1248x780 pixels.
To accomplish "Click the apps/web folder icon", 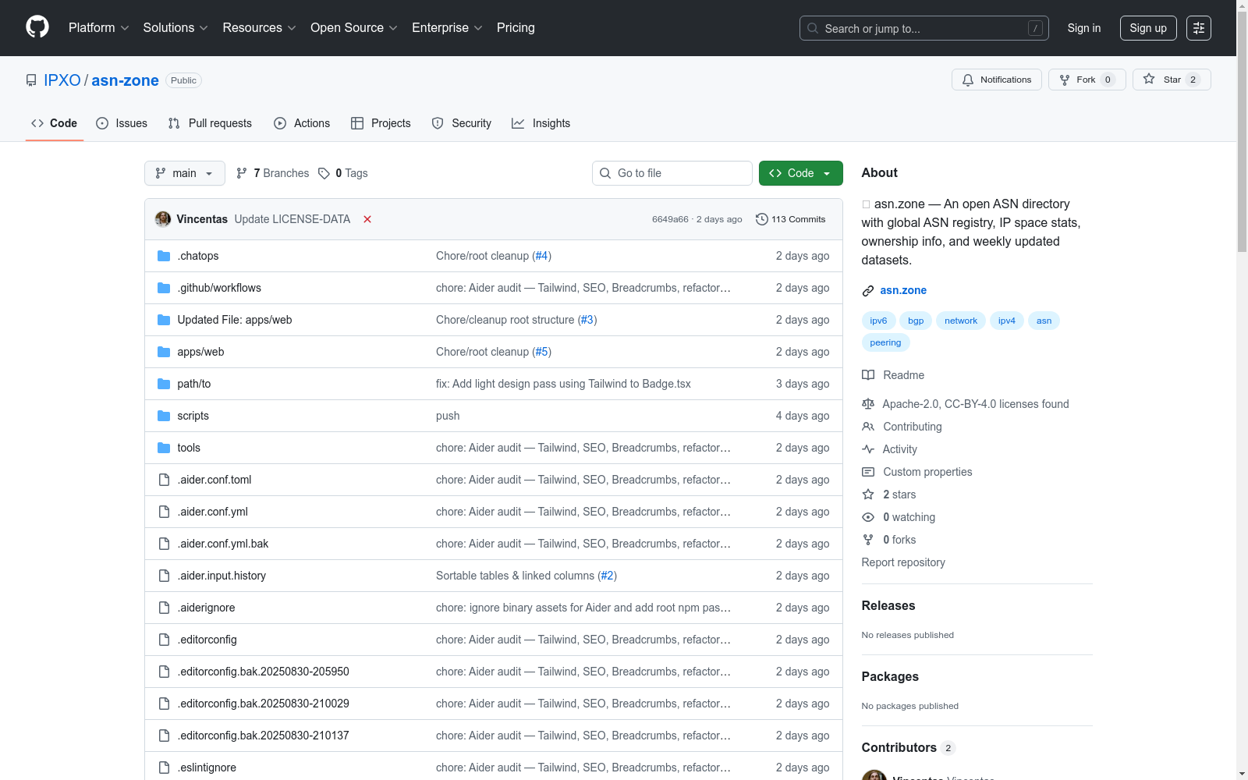I will click(164, 352).
